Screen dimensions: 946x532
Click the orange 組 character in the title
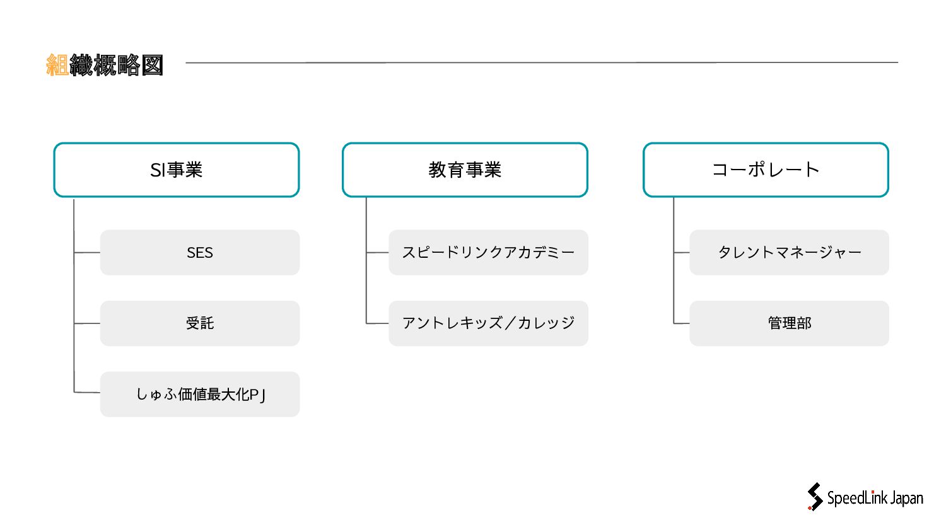pos(57,65)
